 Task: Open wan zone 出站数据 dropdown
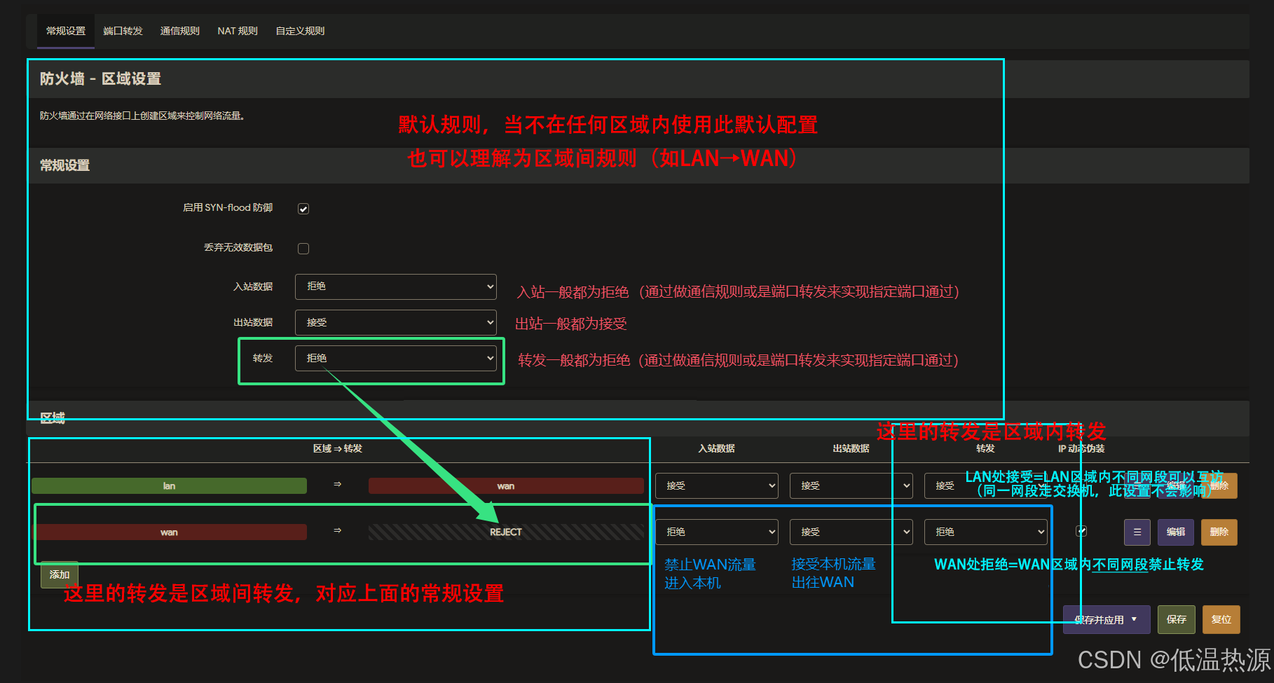click(851, 532)
